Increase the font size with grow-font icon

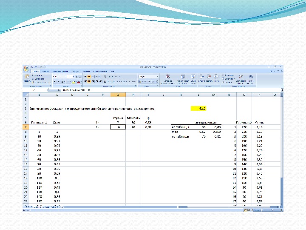pyautogui.click(x=76, y=77)
